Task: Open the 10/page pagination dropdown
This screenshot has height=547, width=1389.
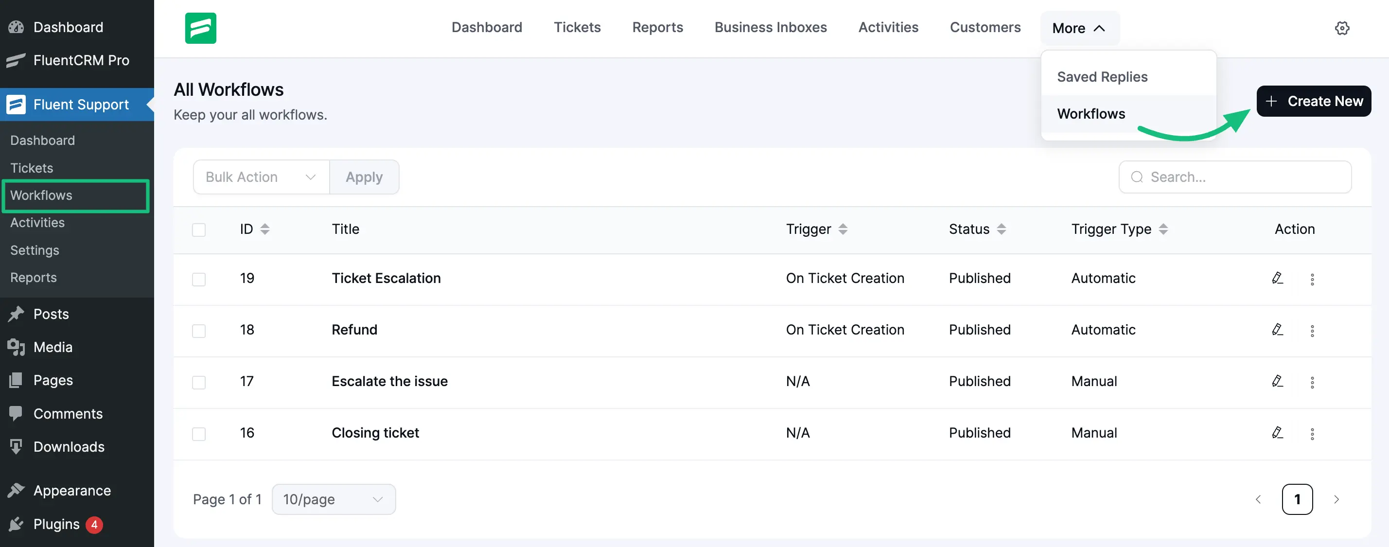Action: pos(333,499)
